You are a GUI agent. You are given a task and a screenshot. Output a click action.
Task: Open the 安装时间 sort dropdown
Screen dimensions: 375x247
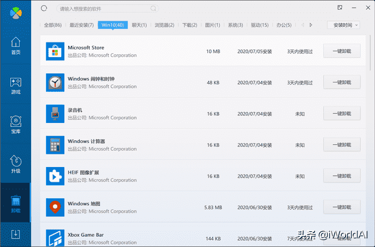pos(343,25)
